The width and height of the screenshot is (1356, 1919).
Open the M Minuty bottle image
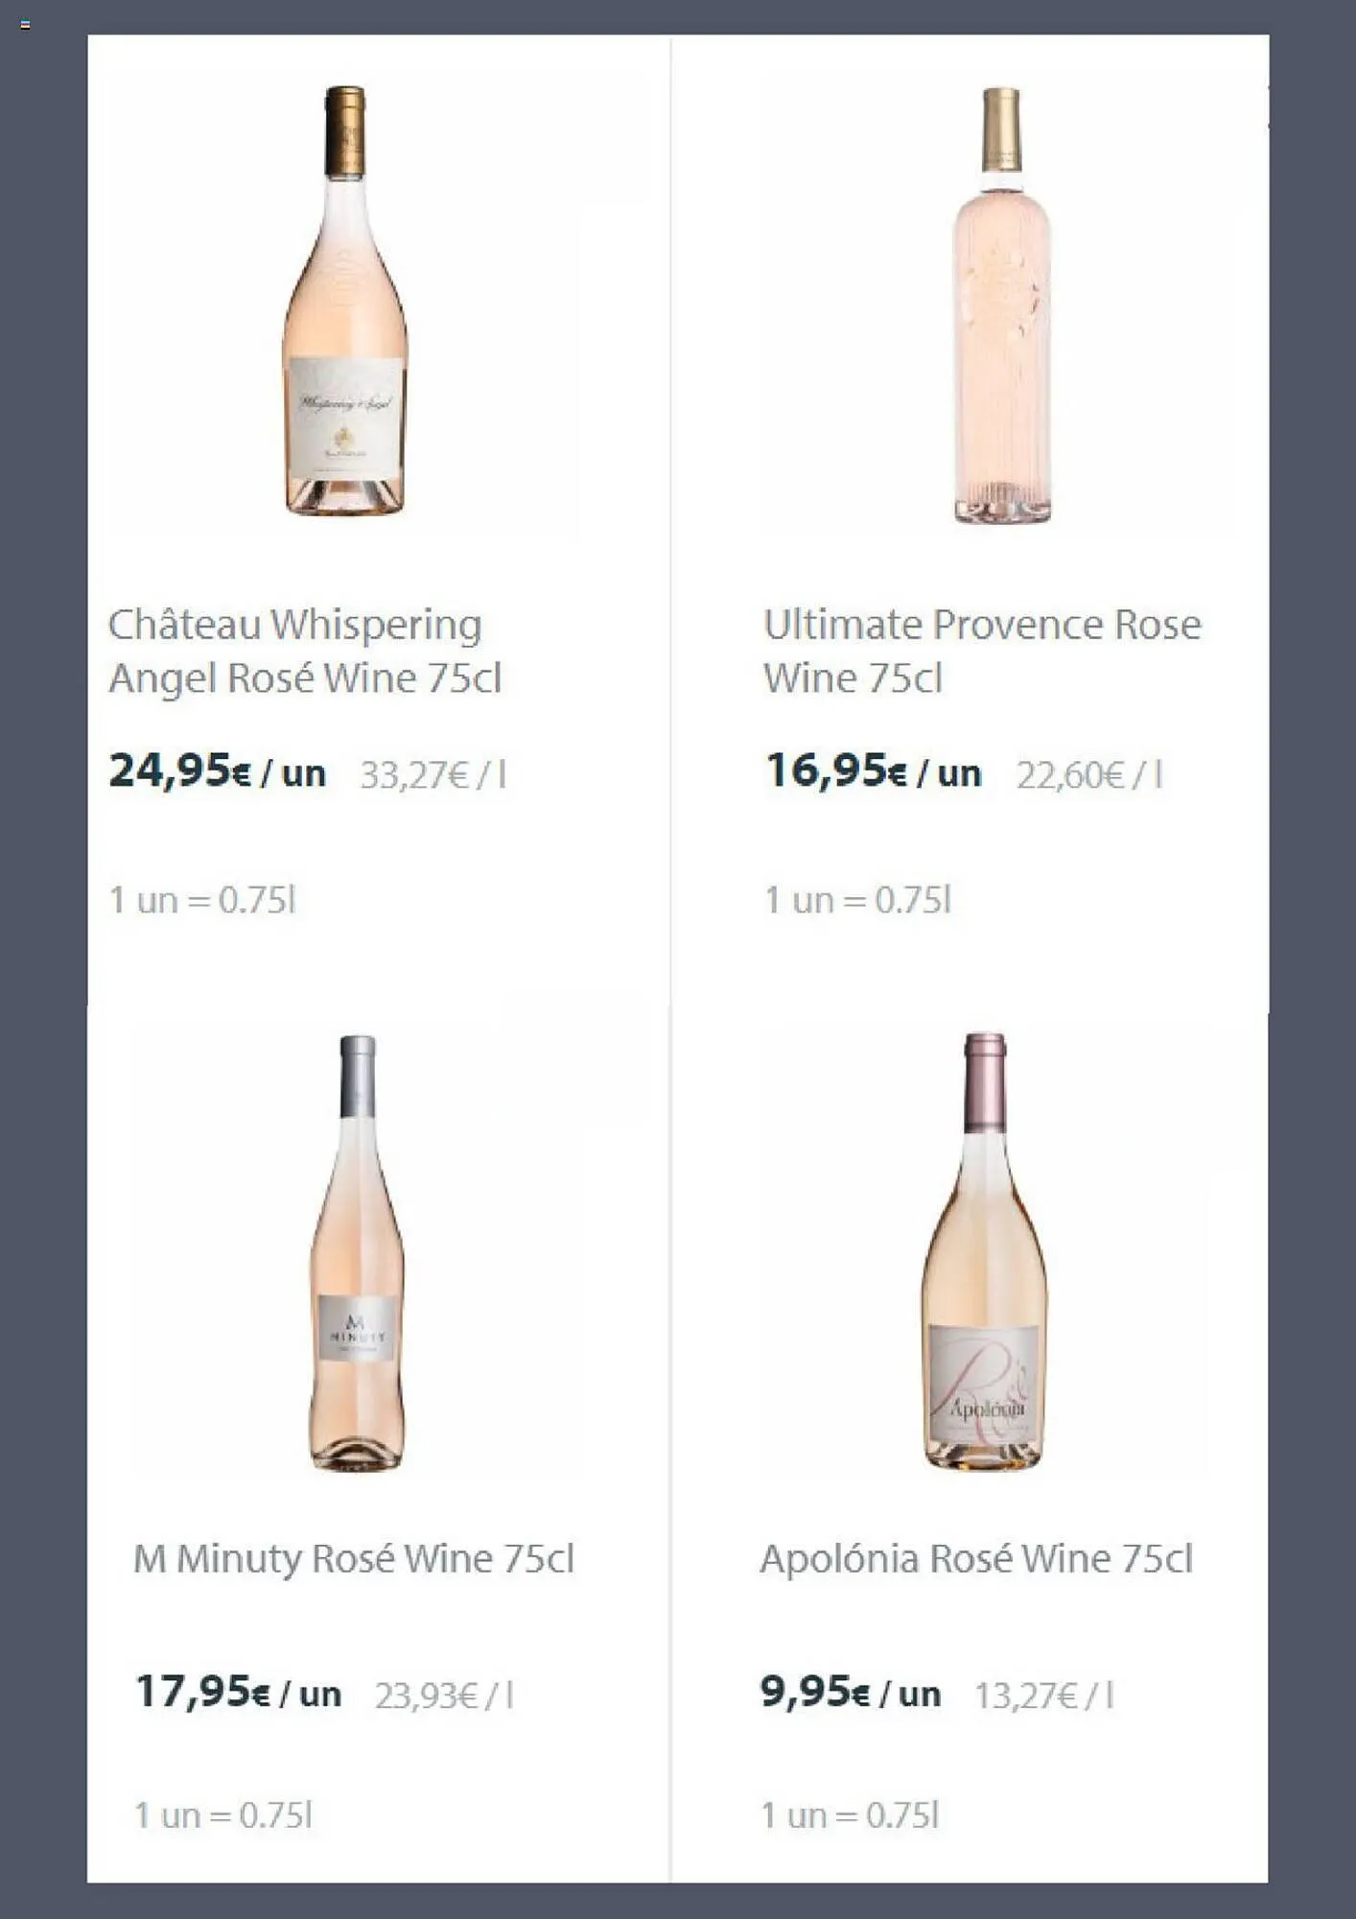click(x=357, y=1252)
